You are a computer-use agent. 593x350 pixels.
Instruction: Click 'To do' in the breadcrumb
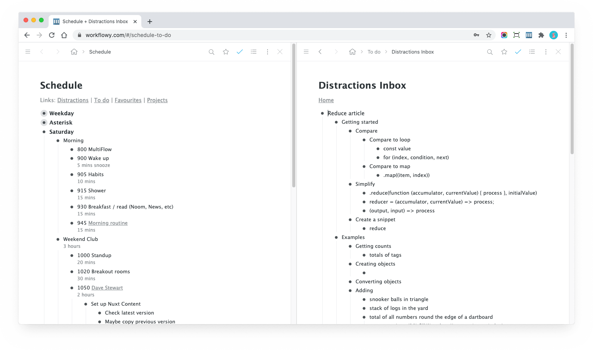(x=374, y=52)
